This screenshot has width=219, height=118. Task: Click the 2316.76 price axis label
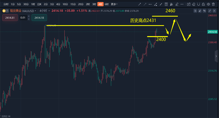[213, 71]
